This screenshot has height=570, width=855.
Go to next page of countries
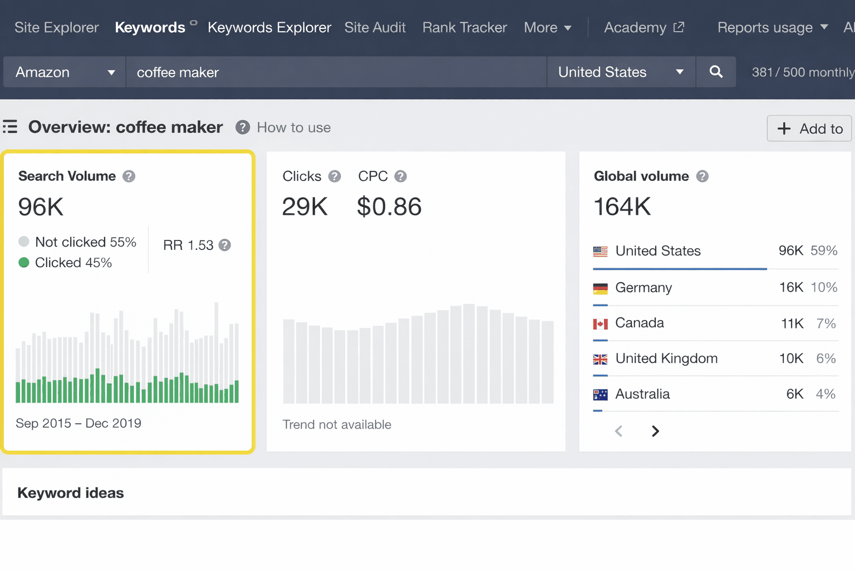coord(655,431)
